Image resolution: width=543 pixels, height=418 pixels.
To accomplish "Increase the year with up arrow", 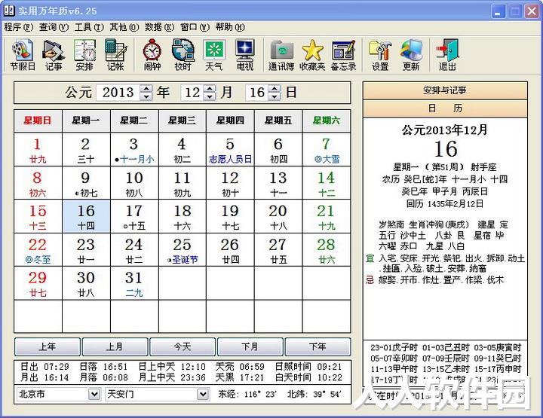I will 146,89.
